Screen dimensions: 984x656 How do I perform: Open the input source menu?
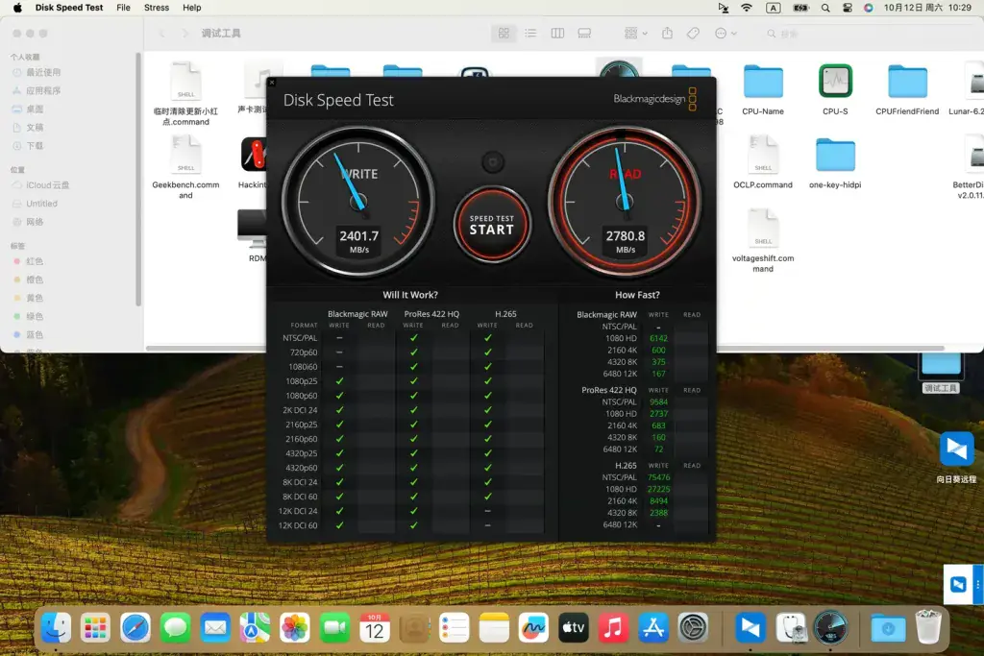point(774,8)
